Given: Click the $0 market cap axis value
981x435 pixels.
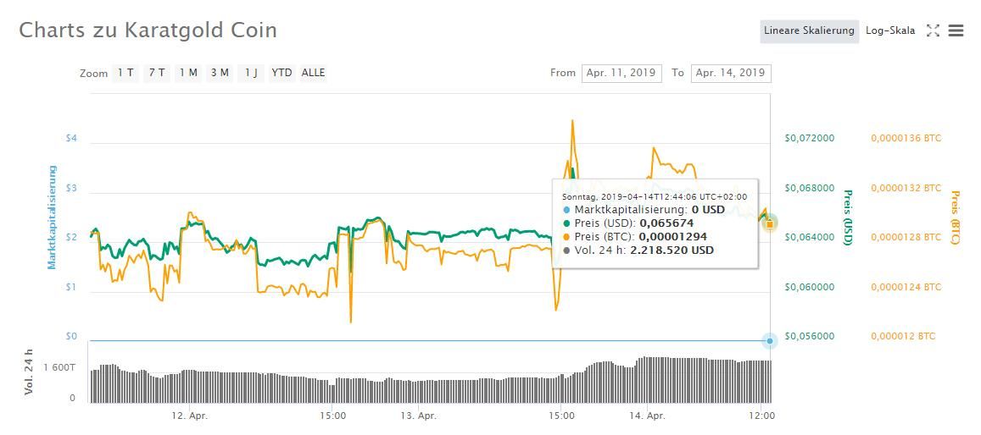Looking at the screenshot, I should [x=71, y=336].
